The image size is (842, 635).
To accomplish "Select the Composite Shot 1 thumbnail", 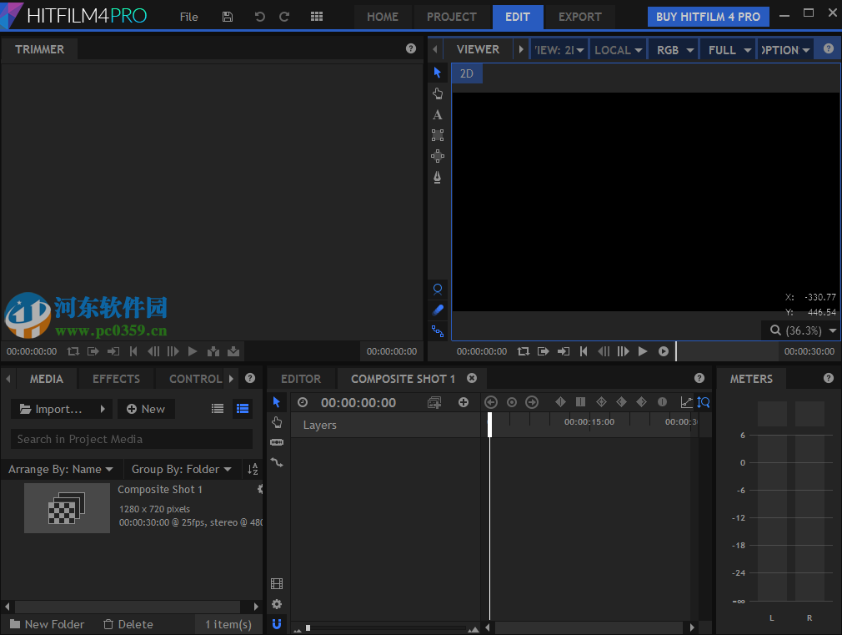I will pyautogui.click(x=67, y=508).
